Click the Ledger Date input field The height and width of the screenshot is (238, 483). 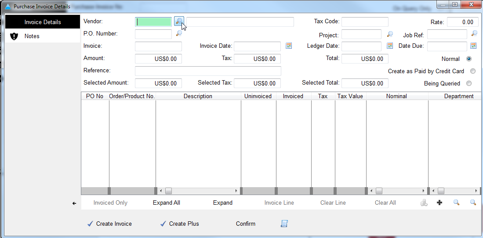point(361,46)
